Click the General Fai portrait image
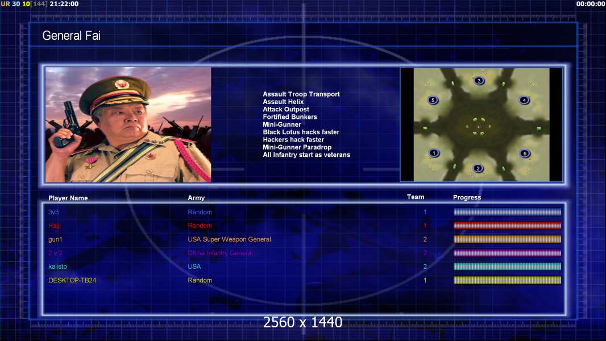The width and height of the screenshot is (606, 341). tap(128, 124)
